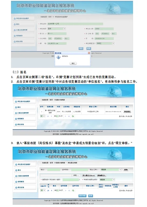
Task: Refresh the 单位报名列表 table using the green refresh icon
Action: [x=73, y=191]
